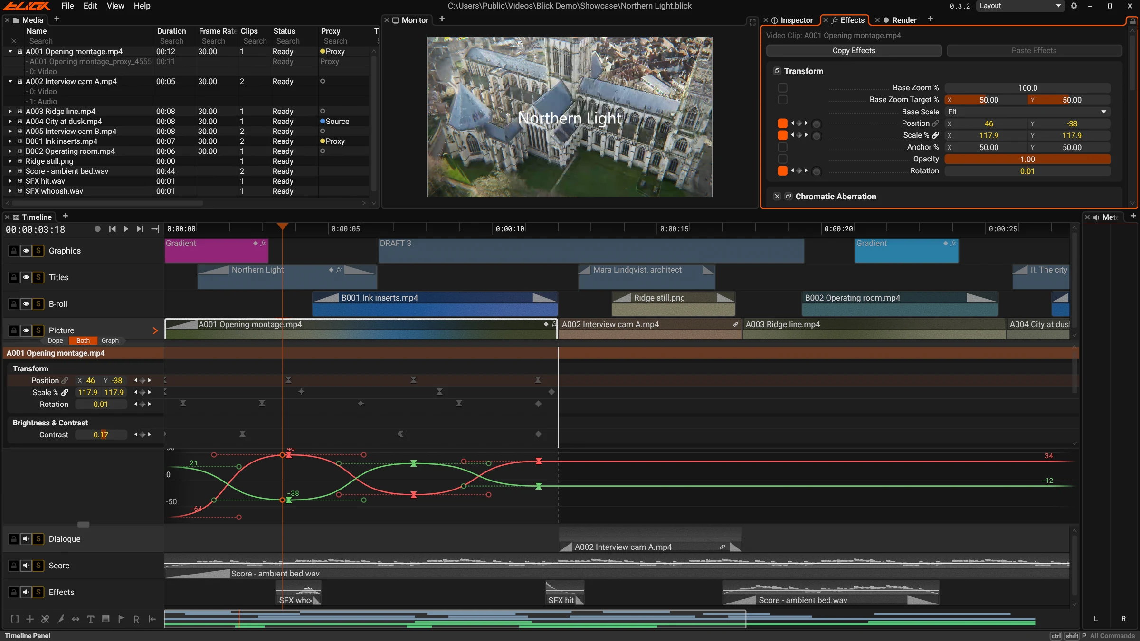Toggle the Base Zoom % keyframe checkbox

pyautogui.click(x=783, y=88)
